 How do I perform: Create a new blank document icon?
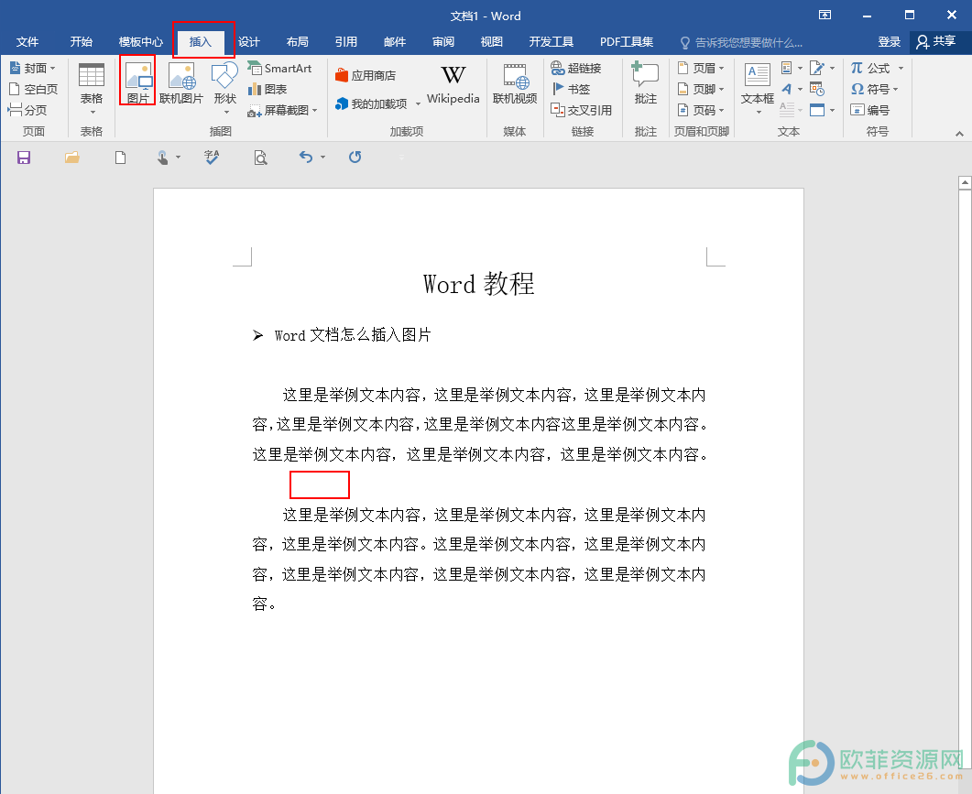(x=120, y=158)
